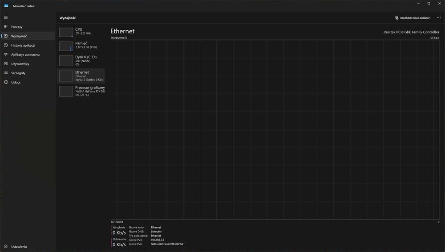This screenshot has height=252, width=445.
Task: Click the 100 Kb/s scale label
Action: [x=434, y=38]
